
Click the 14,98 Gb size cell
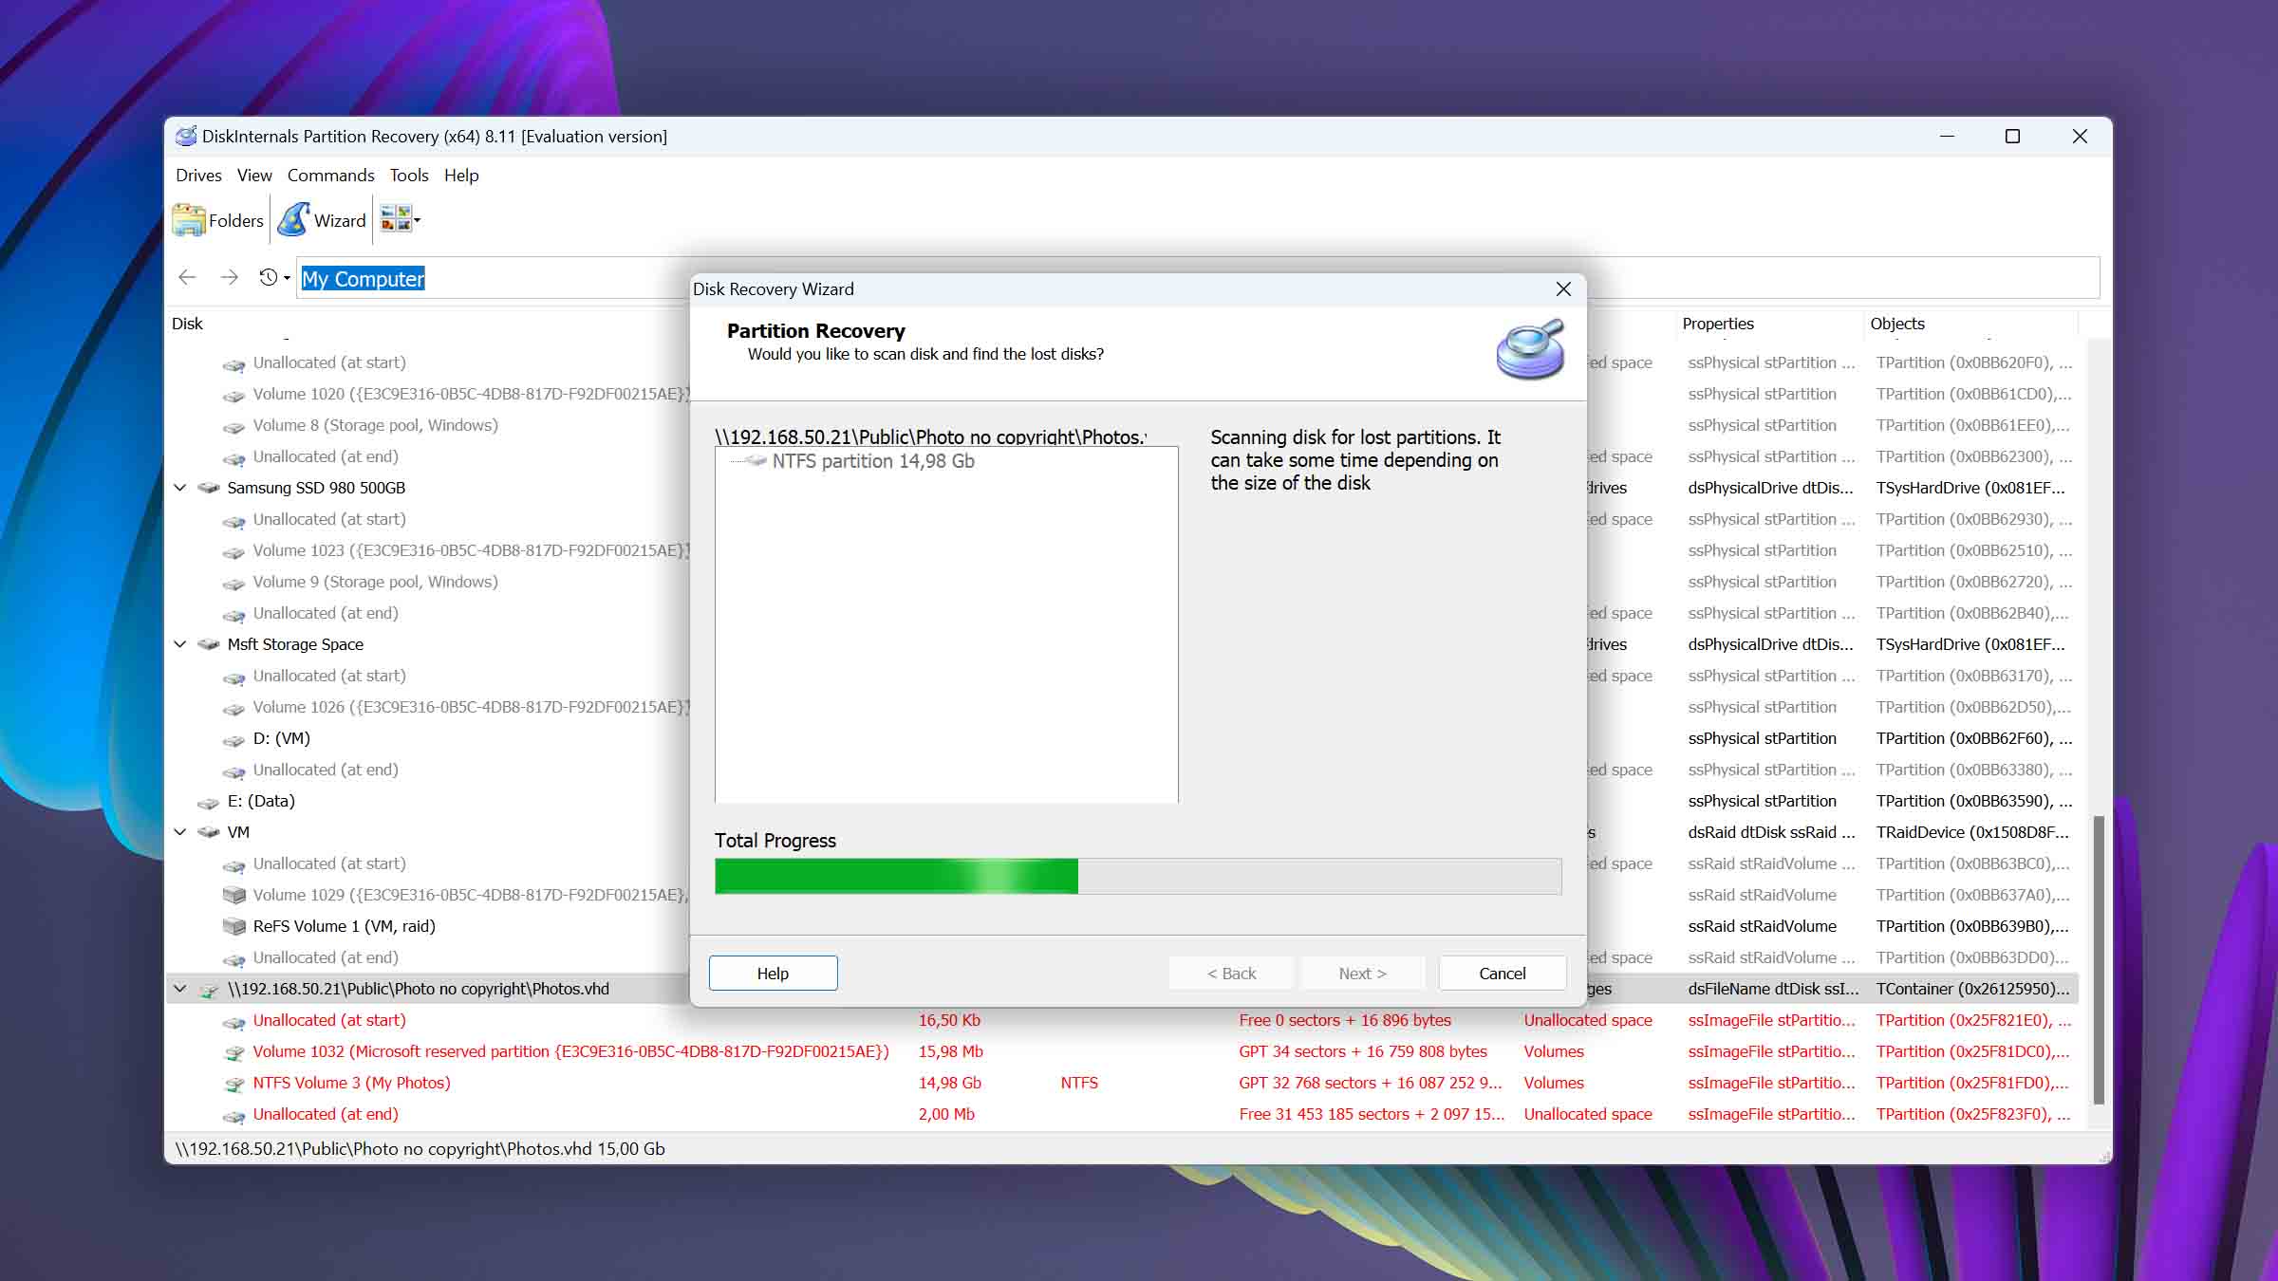pos(950,1083)
